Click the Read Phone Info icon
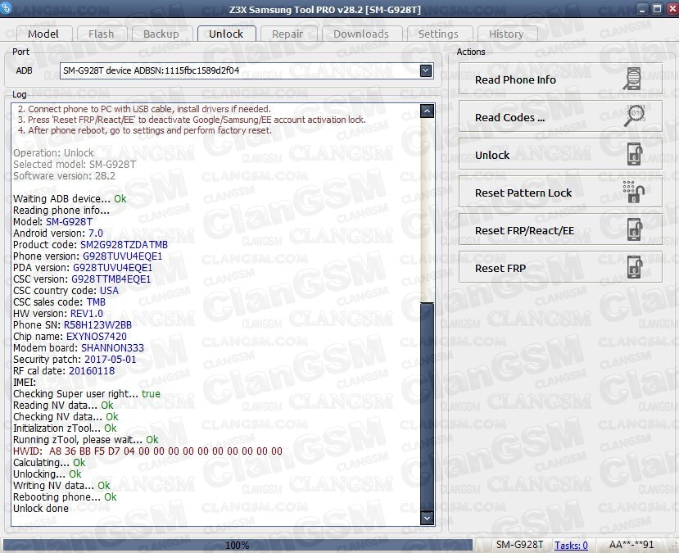Viewport: 679px width, 553px height. click(632, 79)
